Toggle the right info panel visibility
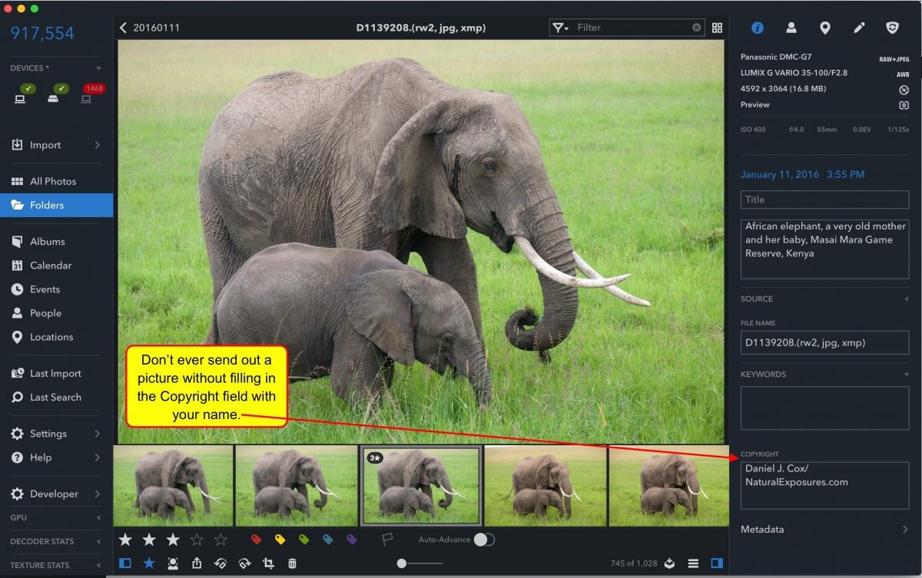Viewport: 922px width, 578px height. [x=717, y=563]
